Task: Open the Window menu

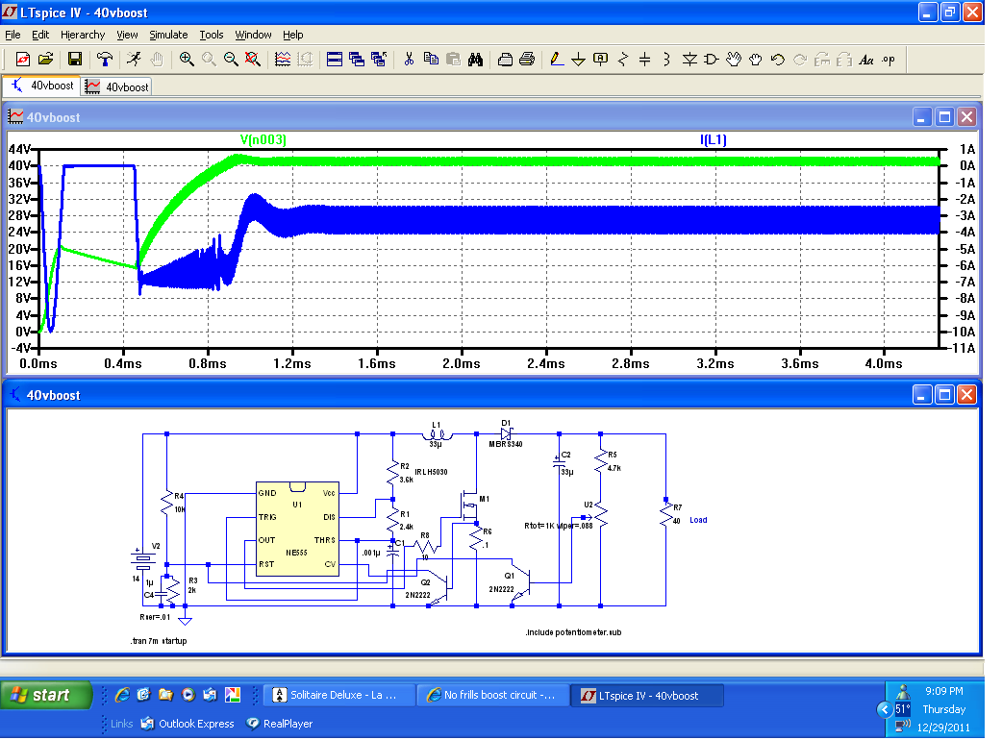Action: (253, 35)
